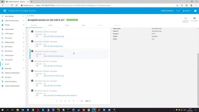This screenshot has height=112, width=199.
Task: Click globe icon of /webfig/ request
Action: pyautogui.click(x=32, y=81)
